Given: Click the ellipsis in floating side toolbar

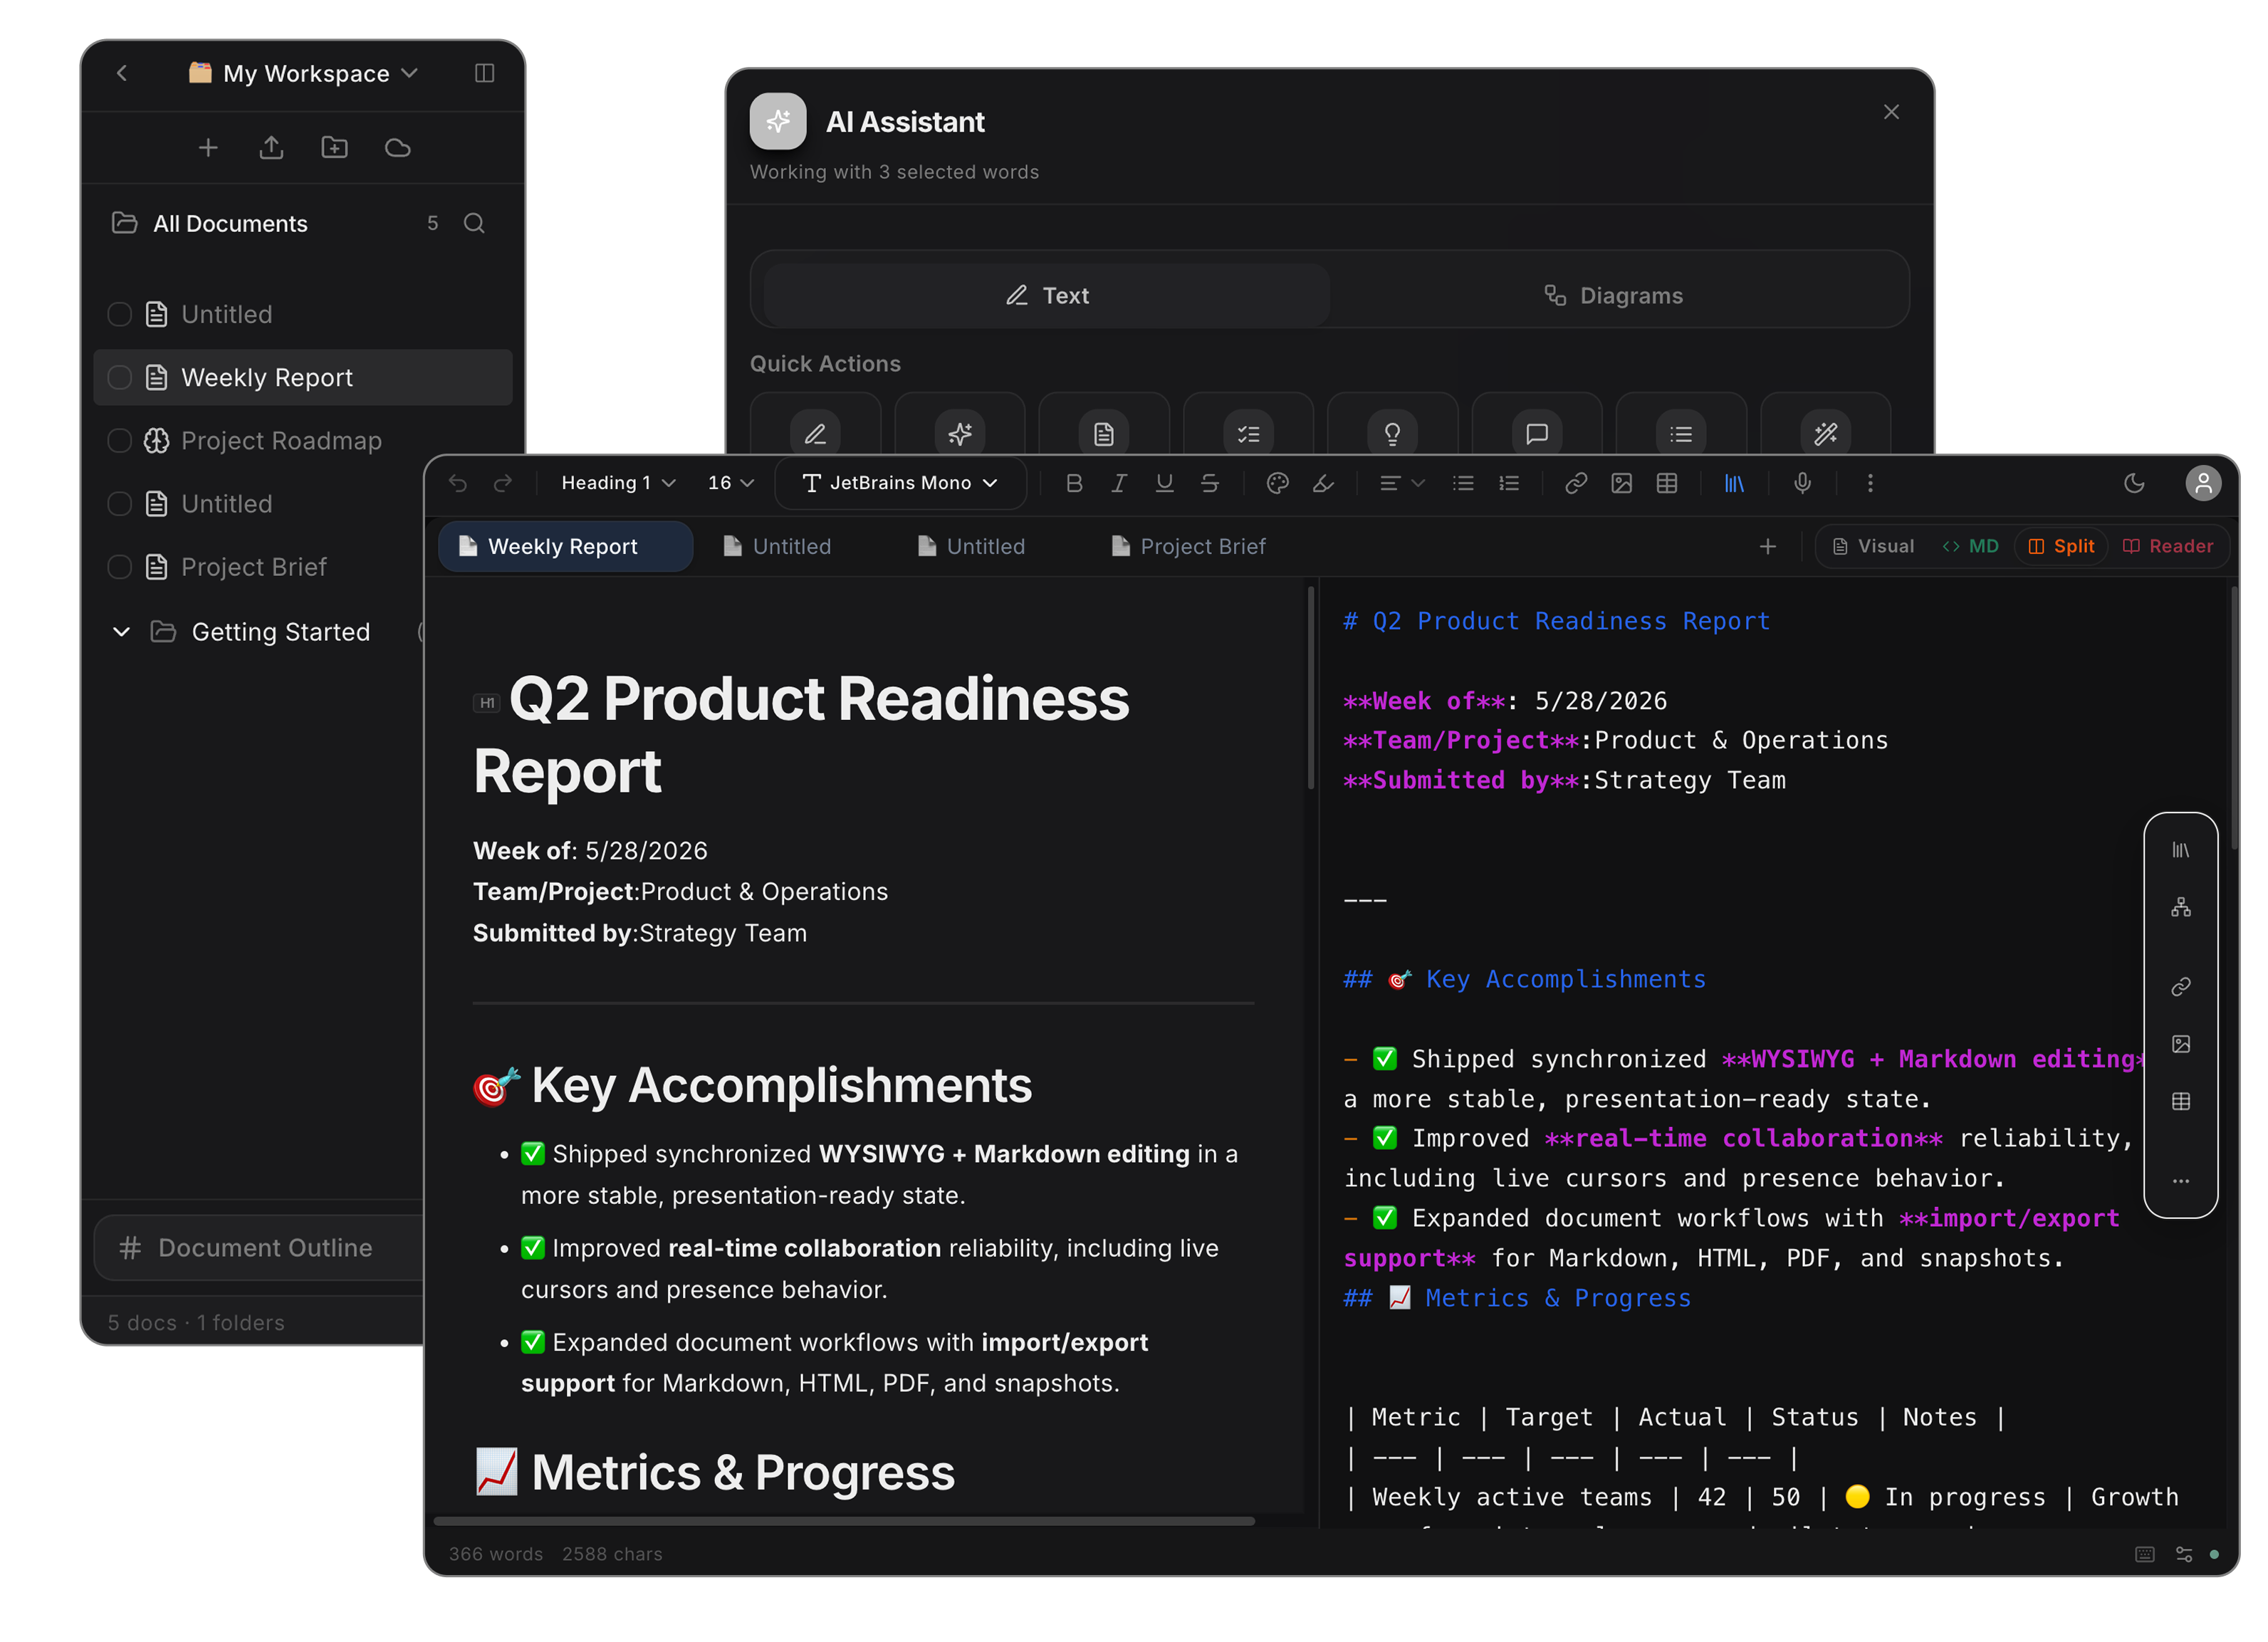Looking at the screenshot, I should click(x=2180, y=1181).
